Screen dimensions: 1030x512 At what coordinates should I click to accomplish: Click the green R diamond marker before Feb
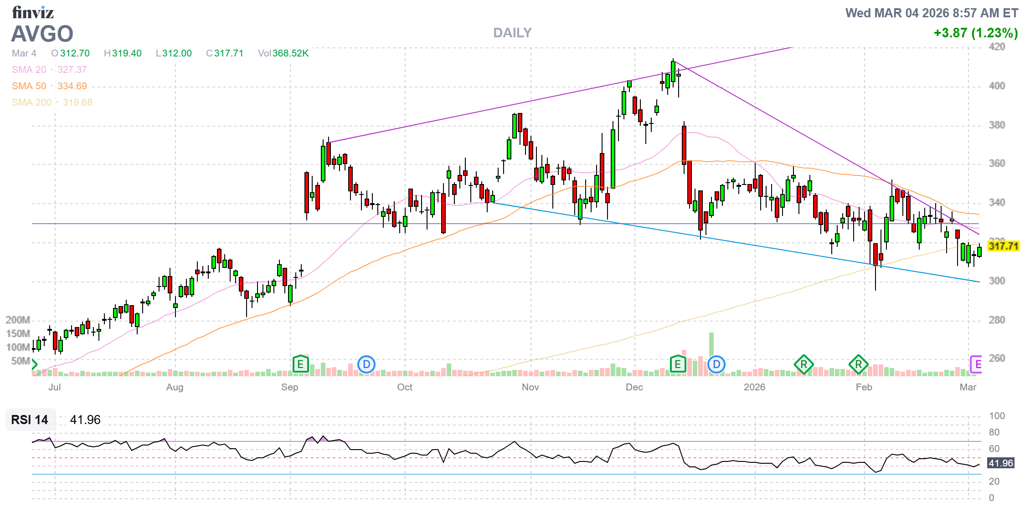click(x=858, y=364)
